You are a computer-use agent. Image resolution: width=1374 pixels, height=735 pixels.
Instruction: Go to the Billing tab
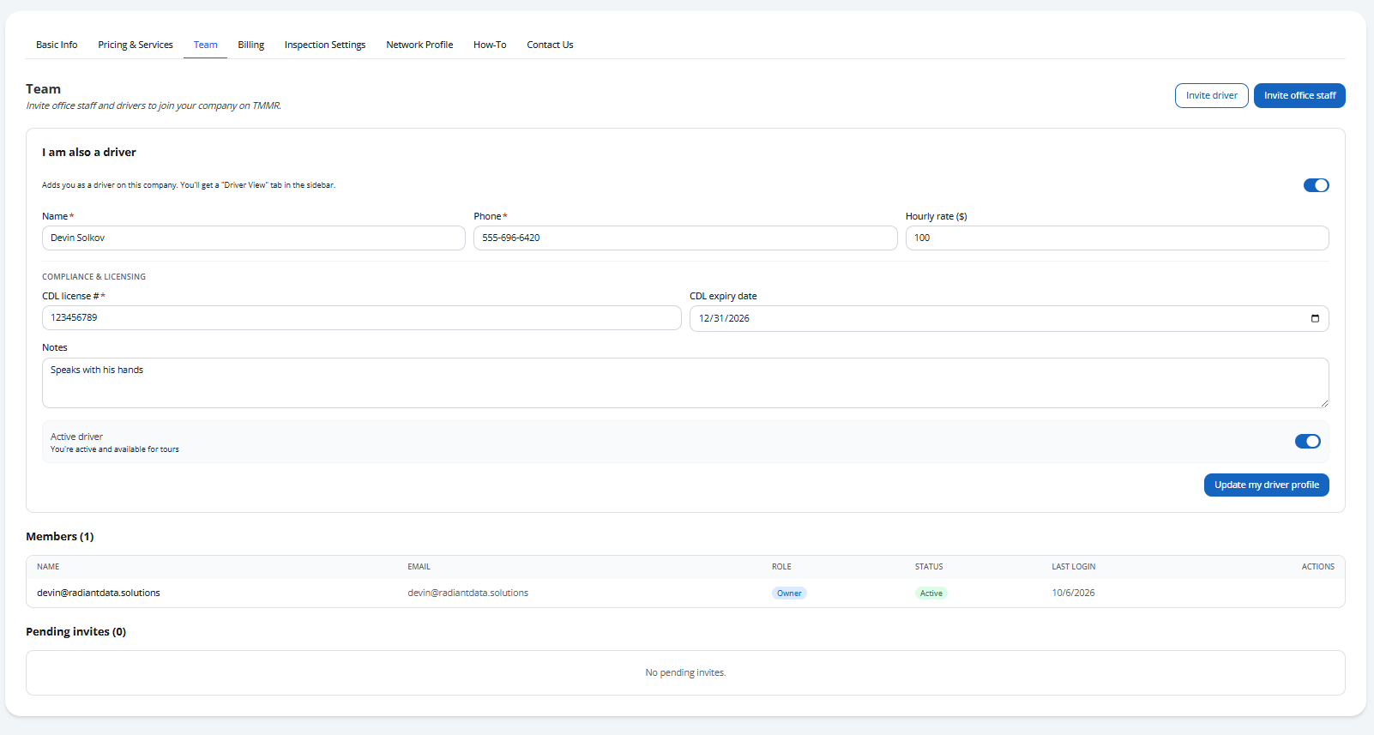point(251,45)
